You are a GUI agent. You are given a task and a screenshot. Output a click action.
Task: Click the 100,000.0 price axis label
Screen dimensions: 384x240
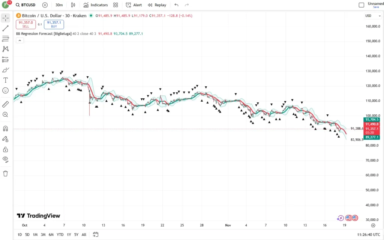pos(373,116)
